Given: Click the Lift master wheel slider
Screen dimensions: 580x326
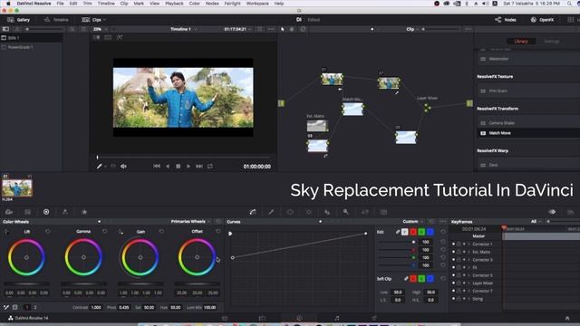Looking at the screenshot, I should coord(26,283).
